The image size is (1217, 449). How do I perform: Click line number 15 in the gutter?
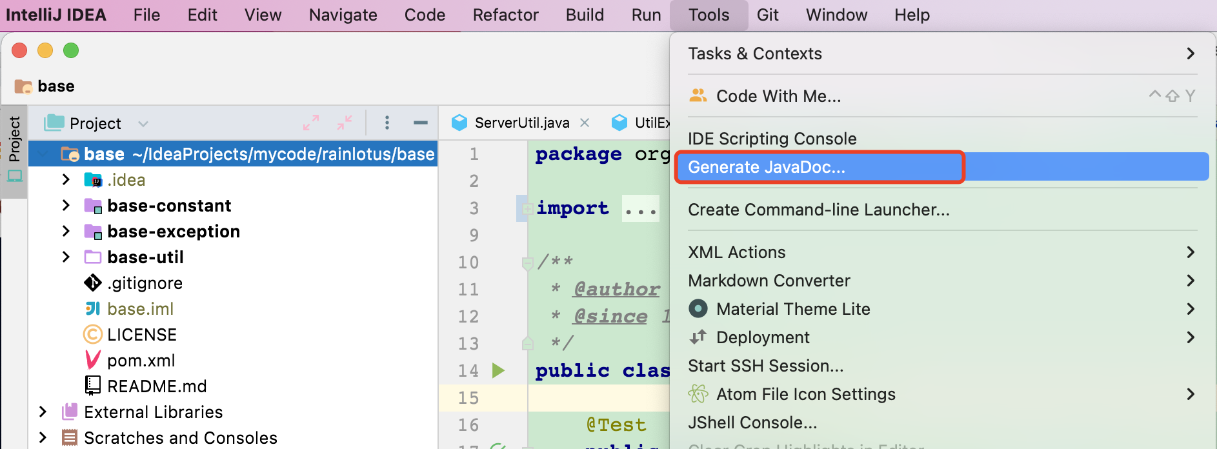point(468,398)
